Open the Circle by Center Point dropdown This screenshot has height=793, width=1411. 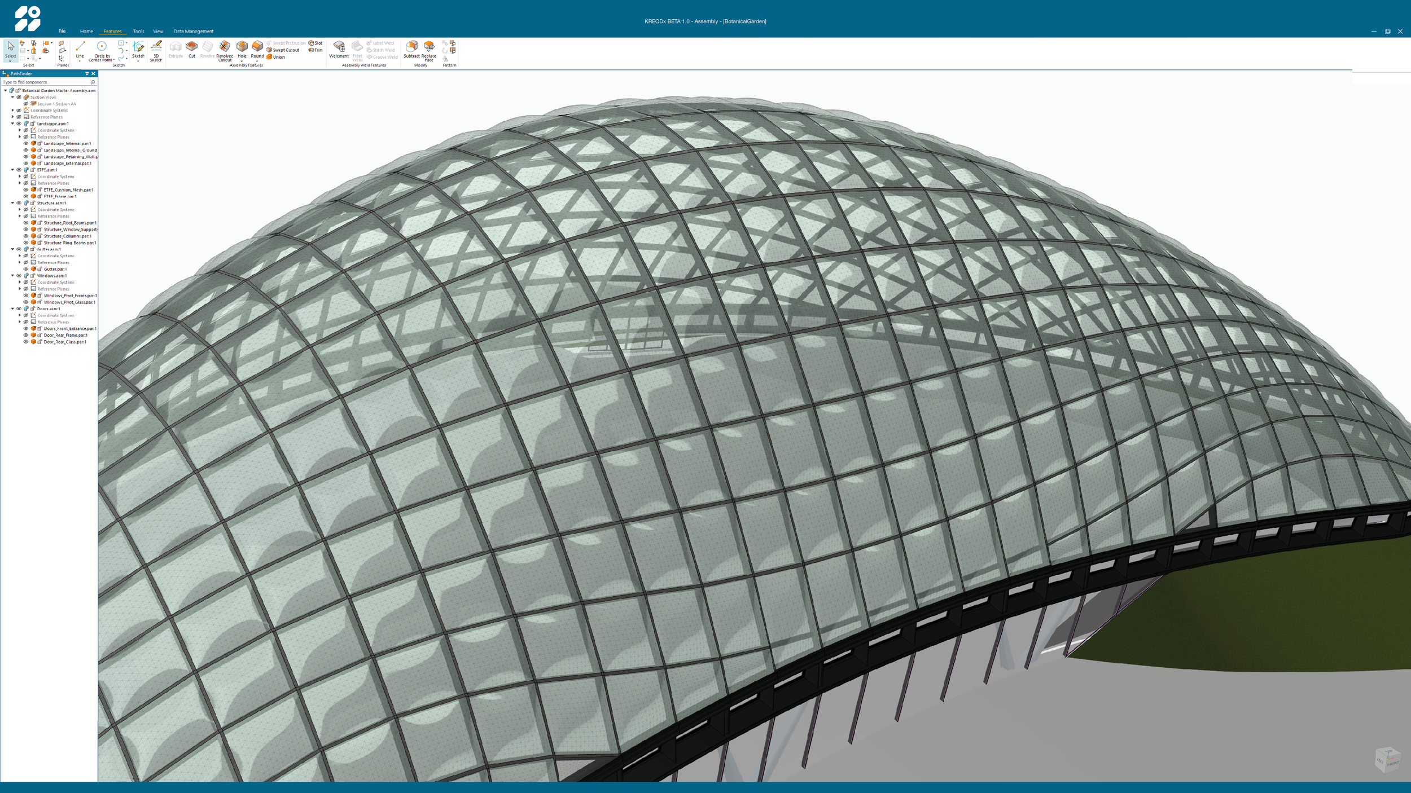pyautogui.click(x=113, y=60)
